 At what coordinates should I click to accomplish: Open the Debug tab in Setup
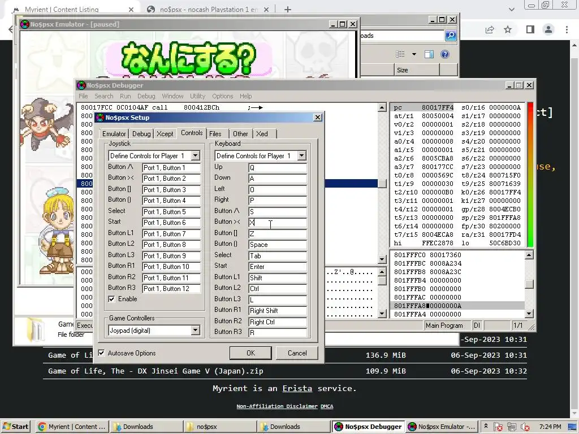click(141, 133)
